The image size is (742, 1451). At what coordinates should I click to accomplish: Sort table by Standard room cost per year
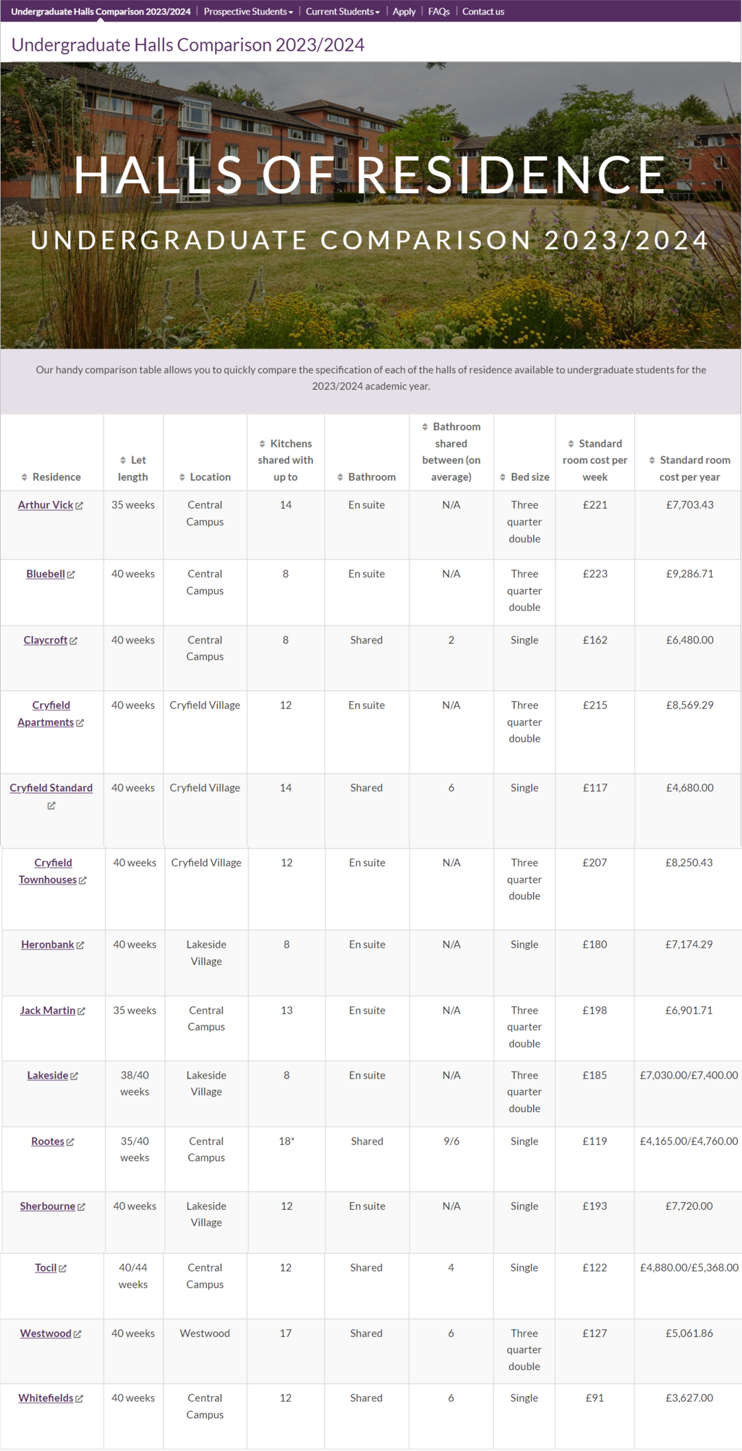pos(652,461)
